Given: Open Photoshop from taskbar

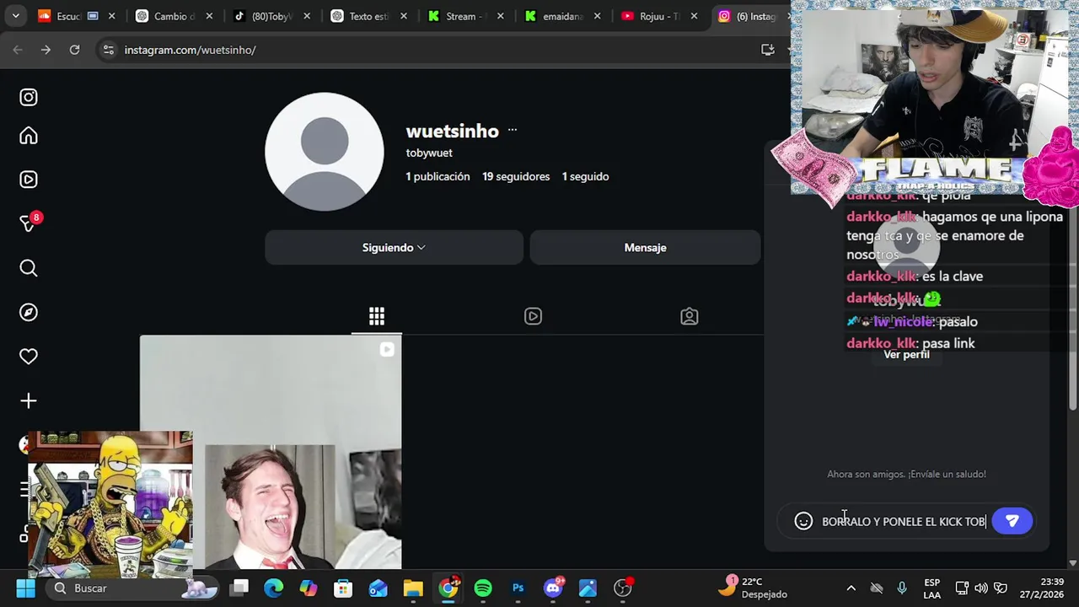Looking at the screenshot, I should [518, 588].
